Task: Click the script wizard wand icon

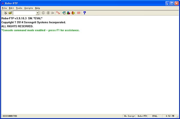Action: (5, 13)
